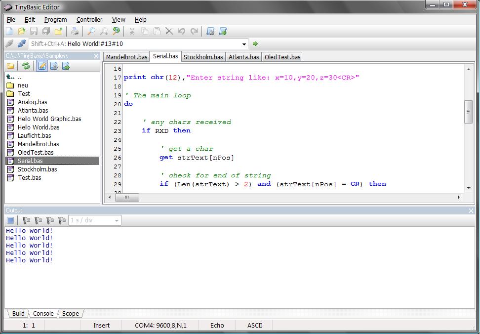Open the Controller menu
Image resolution: width=480 pixels, height=334 pixels.
click(x=89, y=20)
